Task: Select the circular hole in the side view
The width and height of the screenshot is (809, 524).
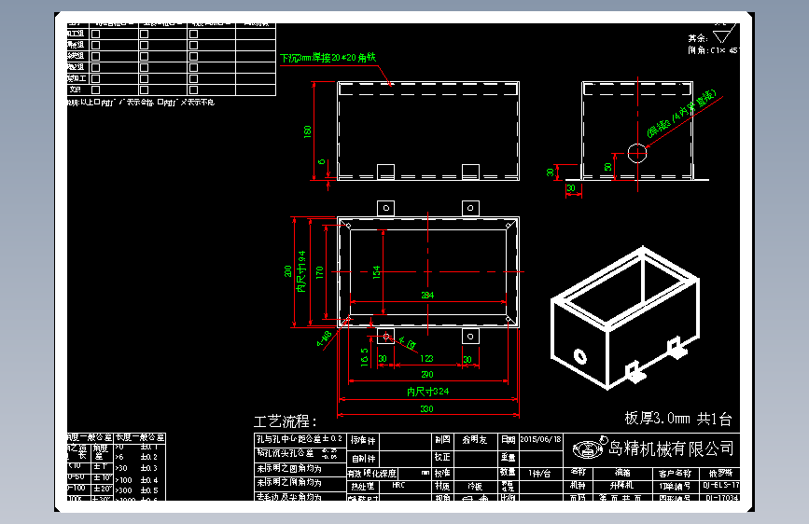Action: (x=637, y=153)
